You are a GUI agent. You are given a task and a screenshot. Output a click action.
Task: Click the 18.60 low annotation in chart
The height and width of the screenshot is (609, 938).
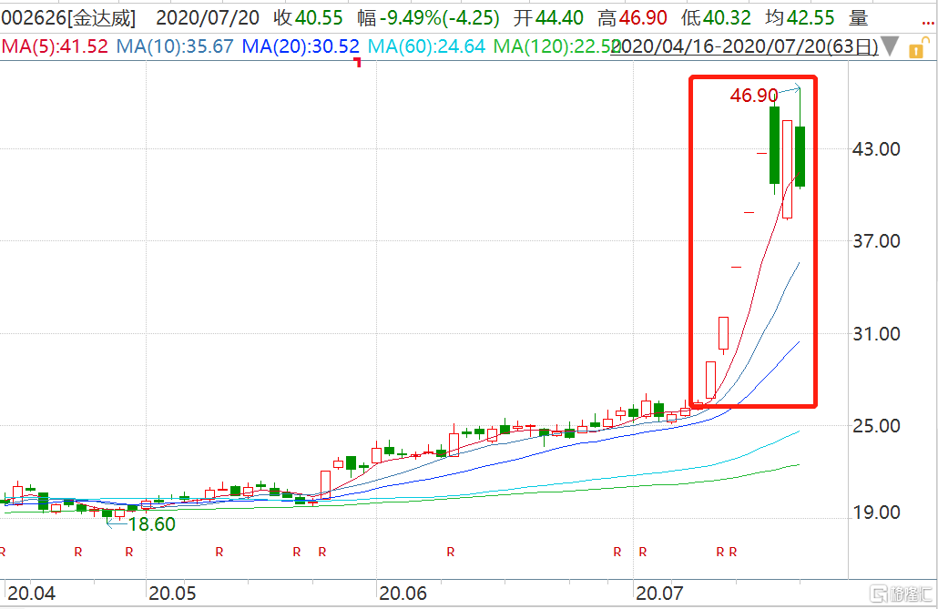click(152, 524)
